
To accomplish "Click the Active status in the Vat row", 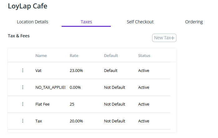I will point(144,71).
